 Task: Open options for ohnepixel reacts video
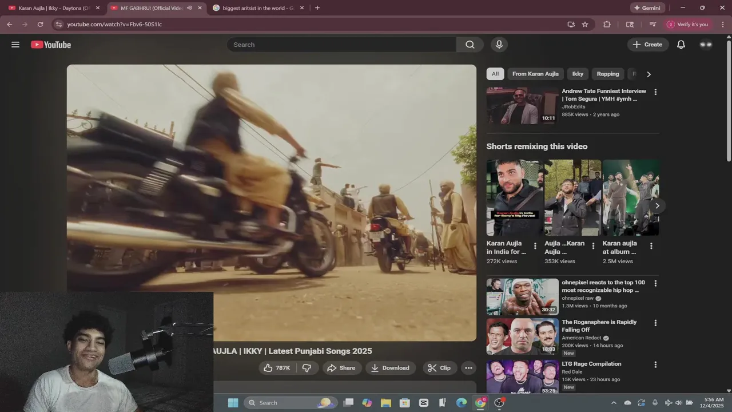[655, 283]
